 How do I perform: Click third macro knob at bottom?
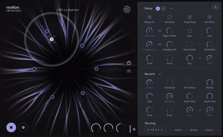(121, 128)
